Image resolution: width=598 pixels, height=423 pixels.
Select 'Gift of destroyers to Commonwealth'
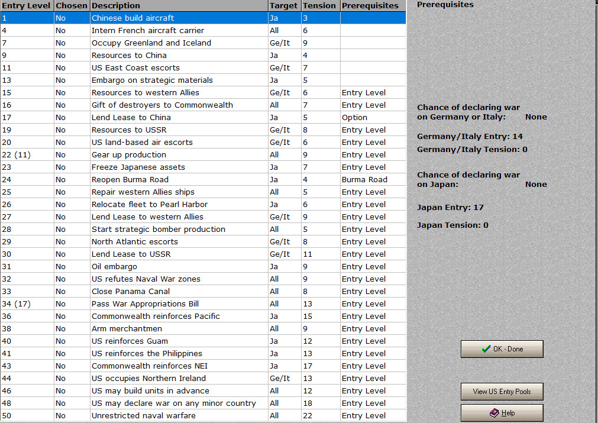[x=203, y=105]
